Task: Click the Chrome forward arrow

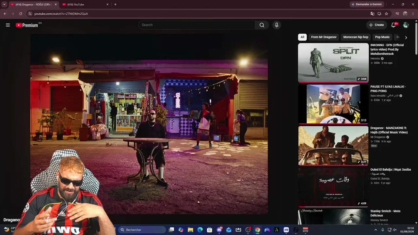Action: (13, 14)
